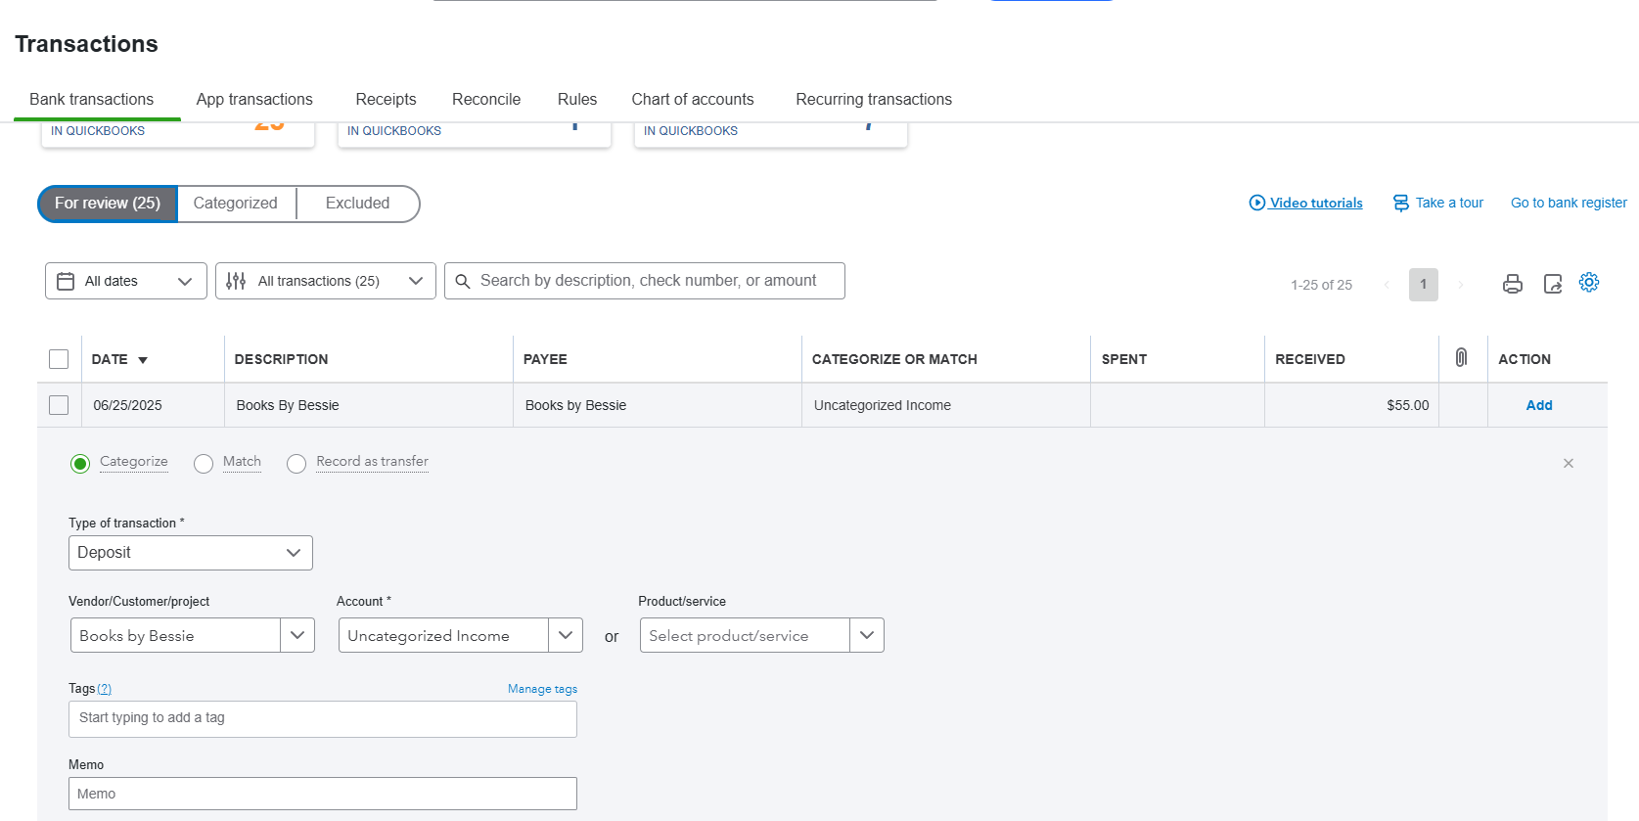This screenshot has height=821, width=1639.
Task: Click inside the Memo text field
Action: click(322, 794)
